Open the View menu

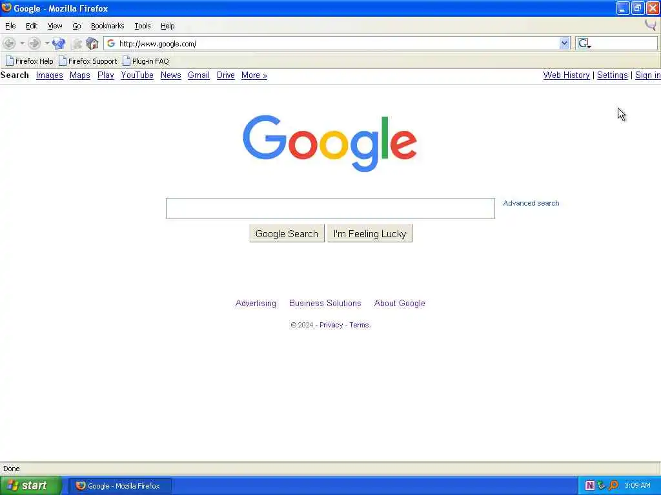coord(55,26)
